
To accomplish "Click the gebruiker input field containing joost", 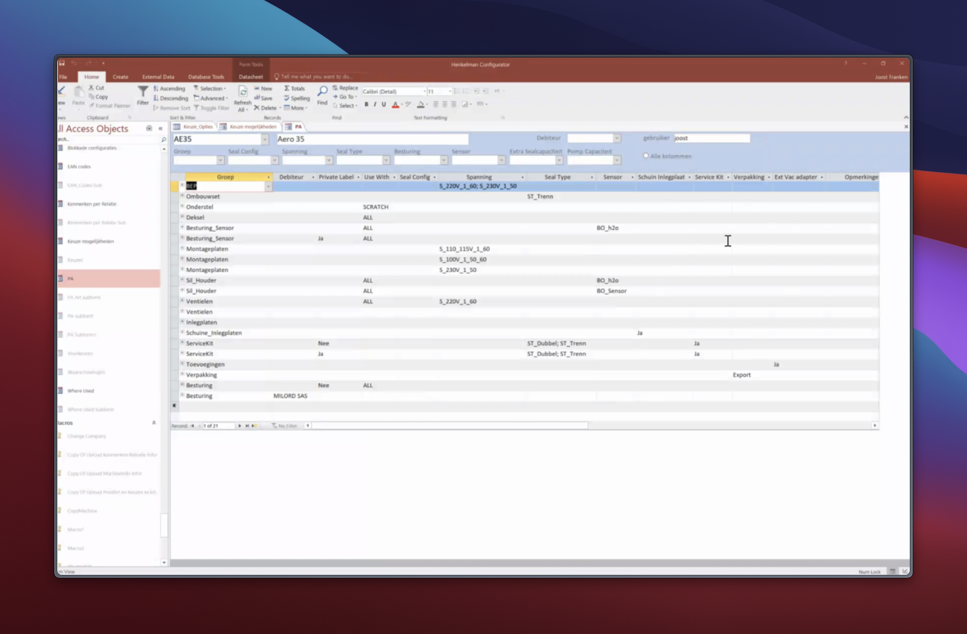I will click(x=712, y=138).
